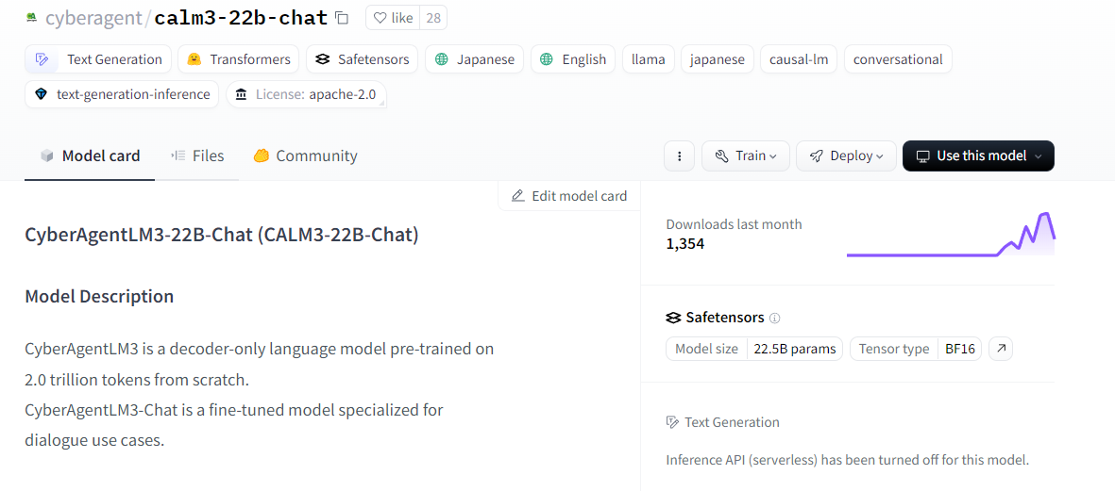
Task: Select the Text Generation tag
Action: pyautogui.click(x=98, y=58)
